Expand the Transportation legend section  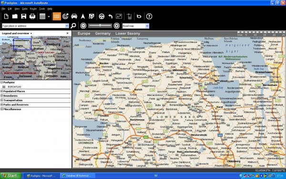tap(1, 100)
